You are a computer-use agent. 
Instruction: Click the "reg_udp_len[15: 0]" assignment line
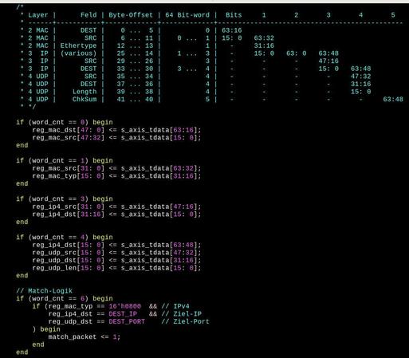(x=116, y=268)
